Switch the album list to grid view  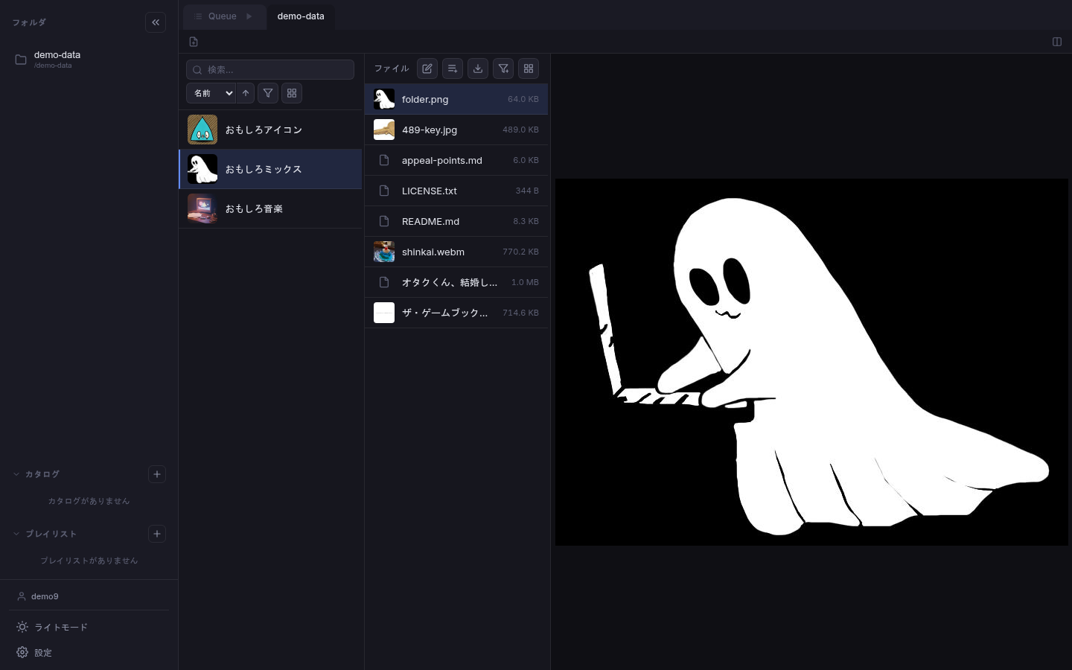292,93
